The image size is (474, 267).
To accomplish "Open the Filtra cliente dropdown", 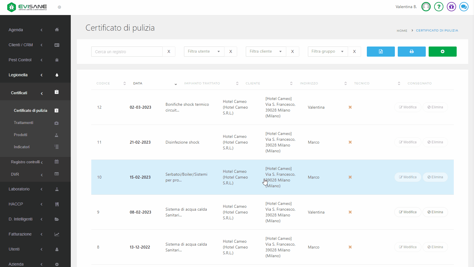I will 266,51.
